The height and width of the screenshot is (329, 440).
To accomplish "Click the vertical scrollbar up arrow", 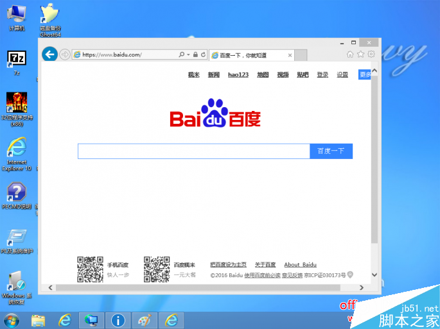I will pos(374,71).
